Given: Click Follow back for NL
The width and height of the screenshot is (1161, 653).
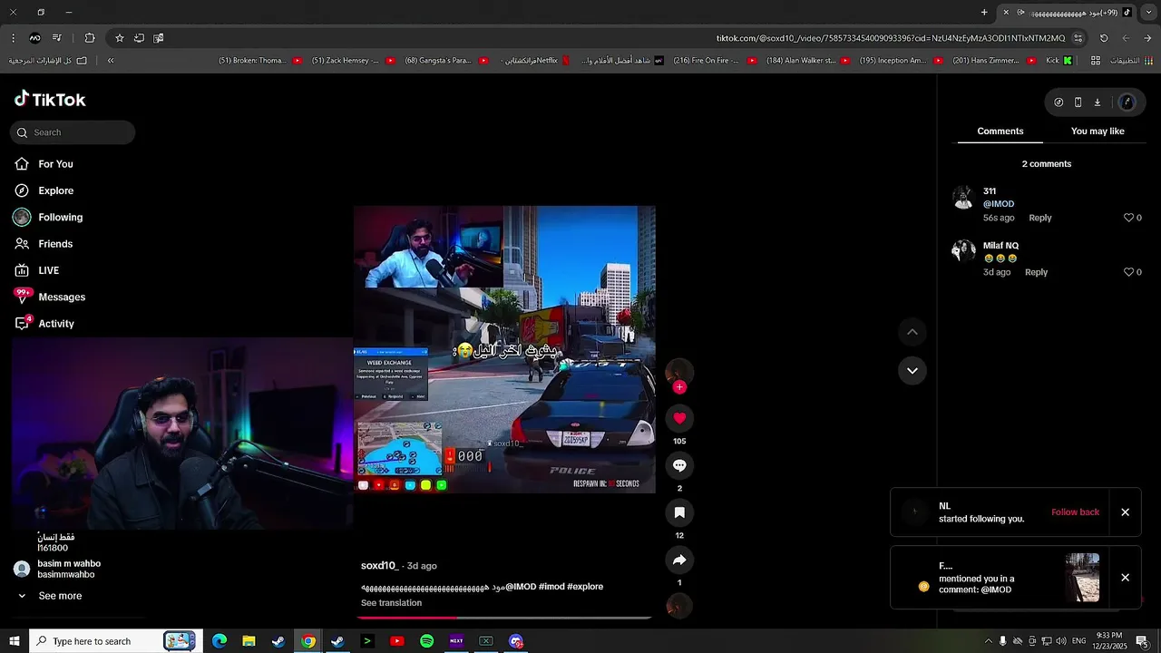Looking at the screenshot, I should 1075,512.
